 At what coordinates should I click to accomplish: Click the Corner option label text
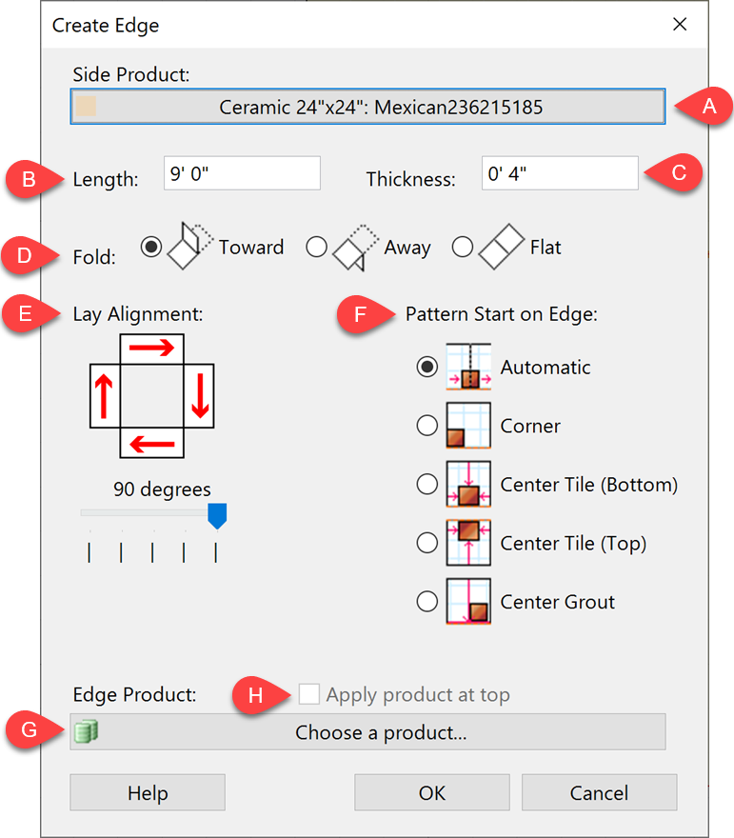coord(530,426)
